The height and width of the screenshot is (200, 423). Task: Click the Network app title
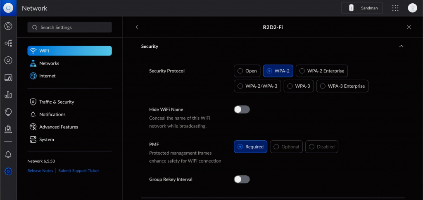point(35,8)
